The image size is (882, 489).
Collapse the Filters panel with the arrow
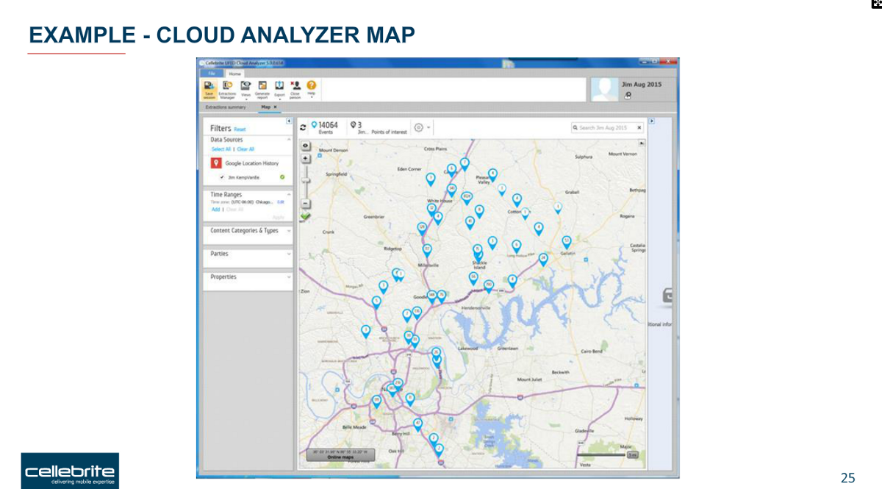tap(289, 121)
